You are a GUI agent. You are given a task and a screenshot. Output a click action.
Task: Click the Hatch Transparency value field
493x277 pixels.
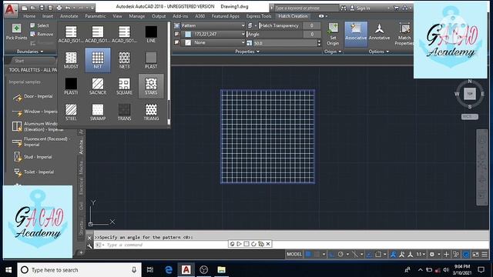[x=312, y=25]
